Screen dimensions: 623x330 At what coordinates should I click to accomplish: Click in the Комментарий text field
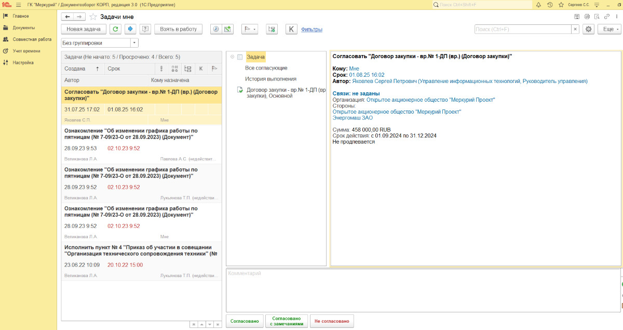coord(423,290)
